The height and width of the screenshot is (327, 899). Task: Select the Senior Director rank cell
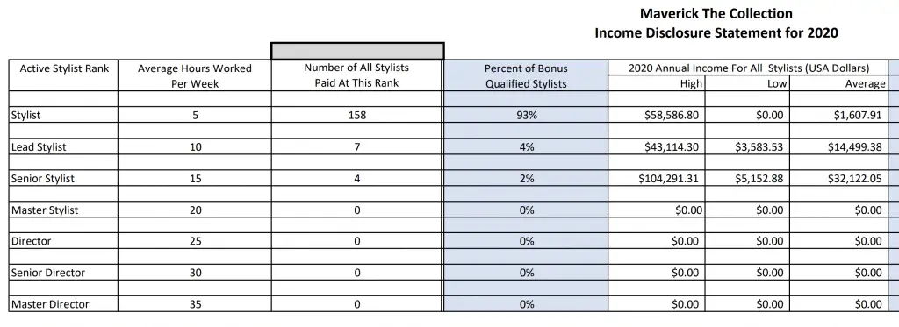[63, 273]
